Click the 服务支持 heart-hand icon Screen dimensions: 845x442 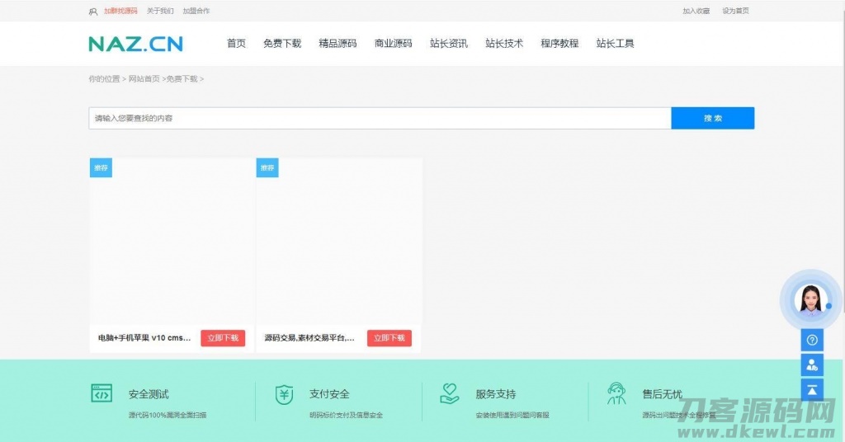click(x=450, y=393)
